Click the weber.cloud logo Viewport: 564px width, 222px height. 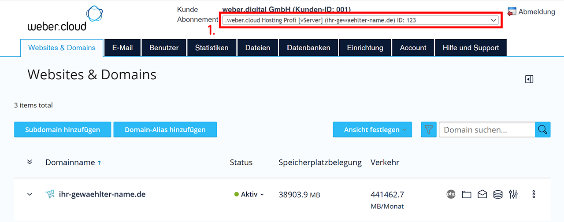tap(65, 18)
